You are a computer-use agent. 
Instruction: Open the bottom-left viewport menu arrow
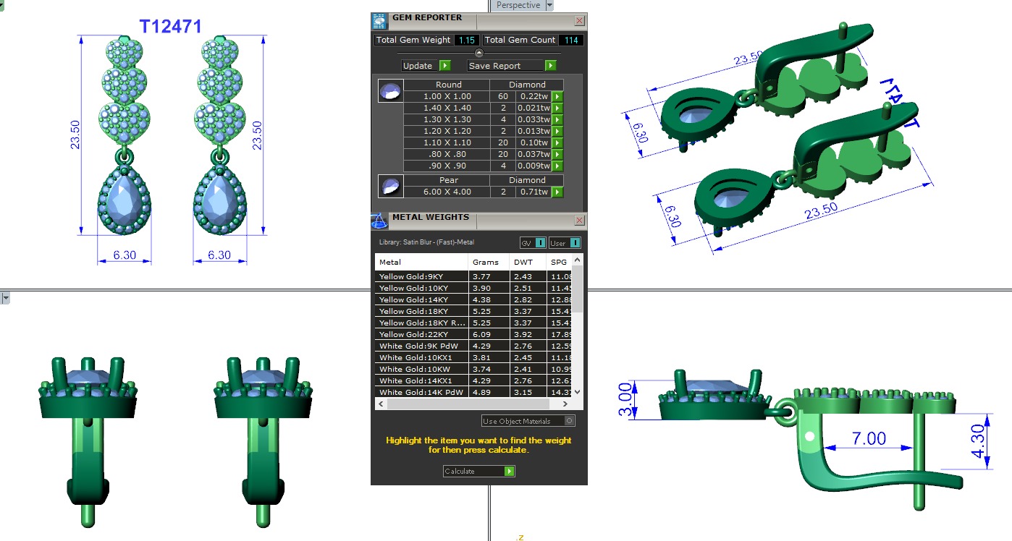[x=5, y=298]
